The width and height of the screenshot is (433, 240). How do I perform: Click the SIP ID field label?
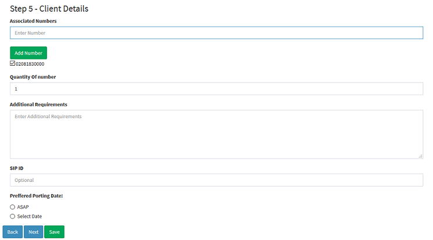17,168
